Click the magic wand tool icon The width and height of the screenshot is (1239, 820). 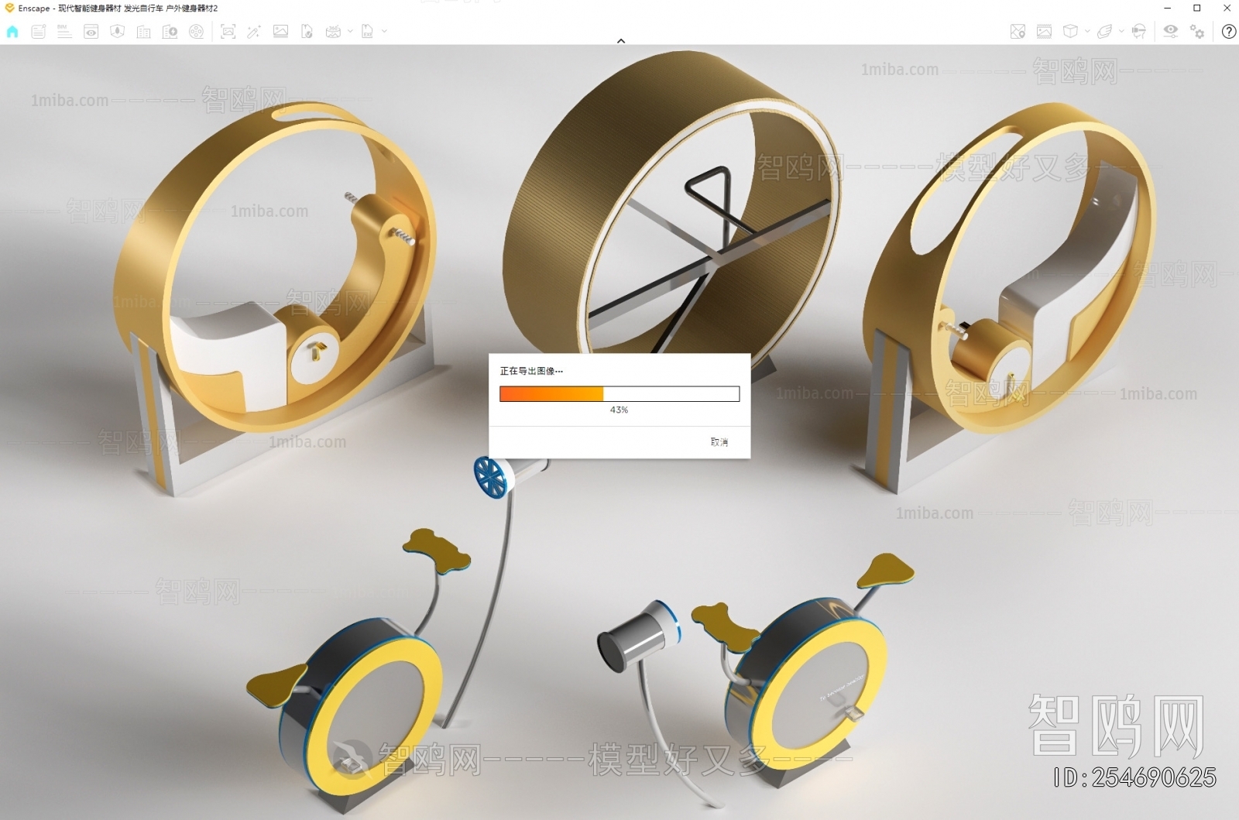pyautogui.click(x=253, y=32)
